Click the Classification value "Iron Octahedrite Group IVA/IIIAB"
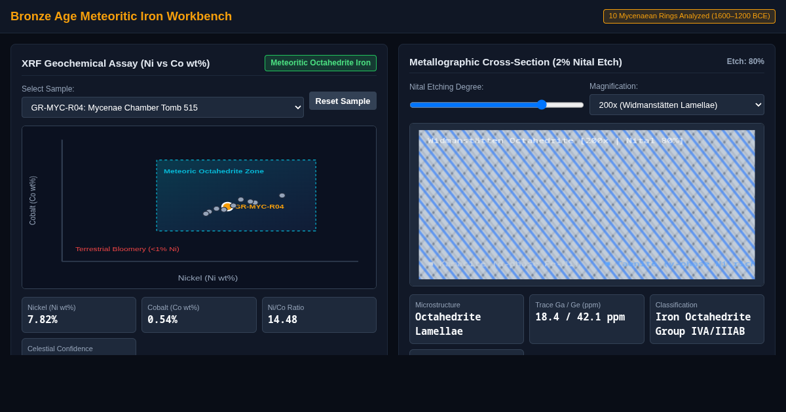Image resolution: width=786 pixels, height=412 pixels. click(703, 324)
